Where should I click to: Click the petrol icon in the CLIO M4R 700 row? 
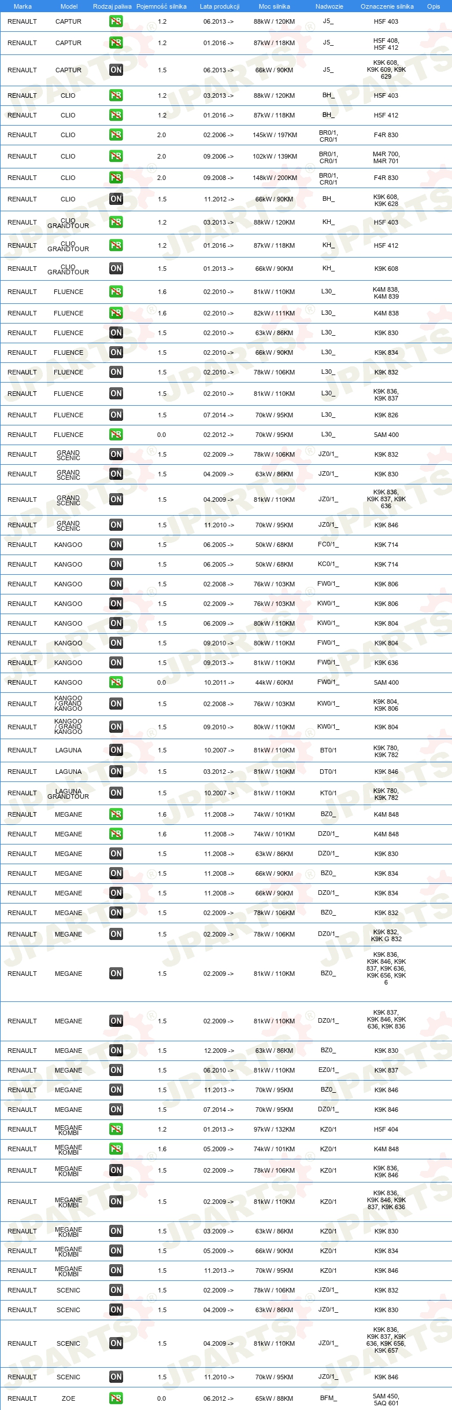pos(116,156)
